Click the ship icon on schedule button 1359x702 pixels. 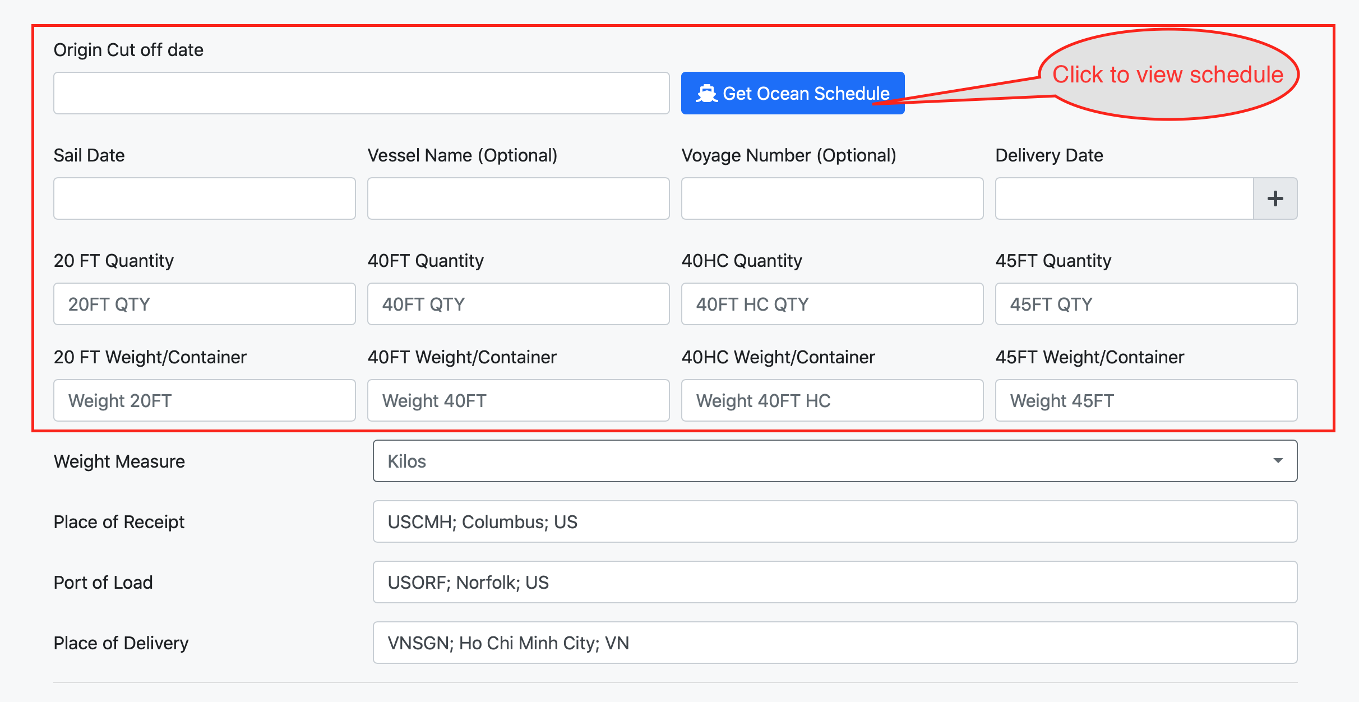click(x=706, y=93)
